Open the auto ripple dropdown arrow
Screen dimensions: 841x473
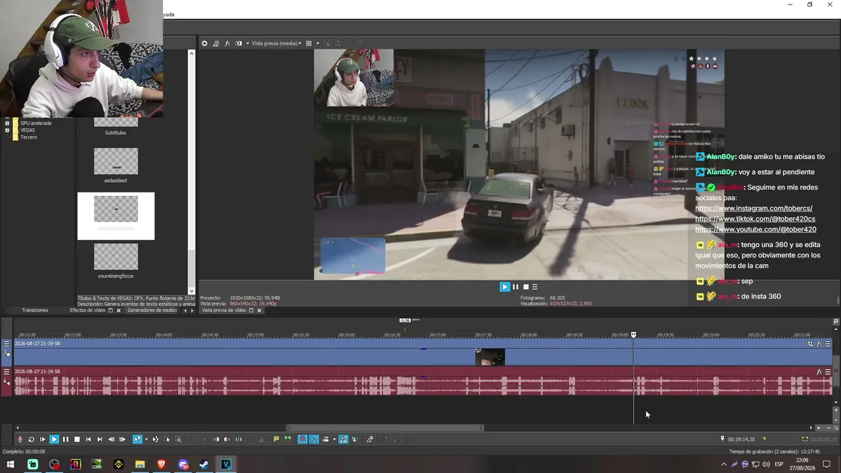(x=334, y=439)
